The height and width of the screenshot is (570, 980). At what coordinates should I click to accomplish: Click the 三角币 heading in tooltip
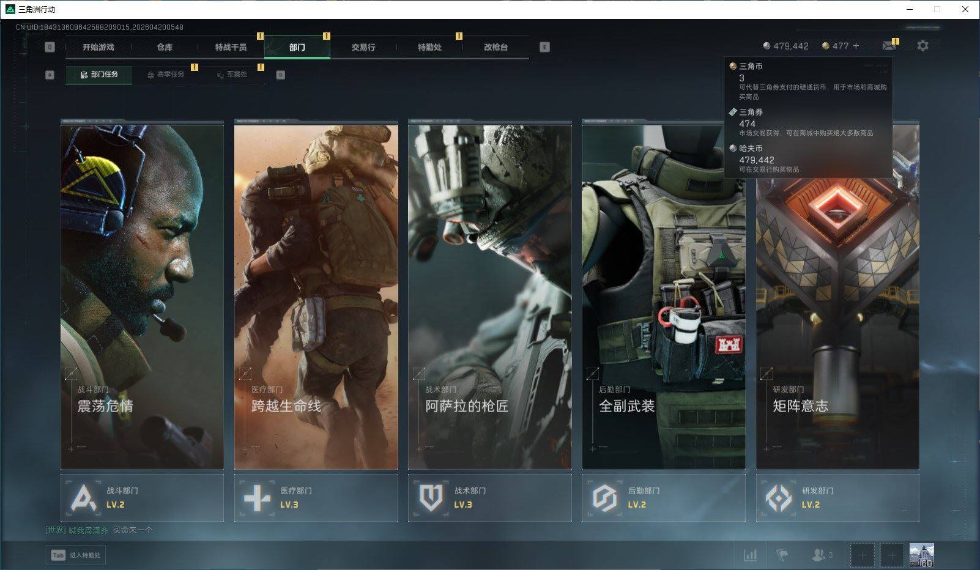751,66
